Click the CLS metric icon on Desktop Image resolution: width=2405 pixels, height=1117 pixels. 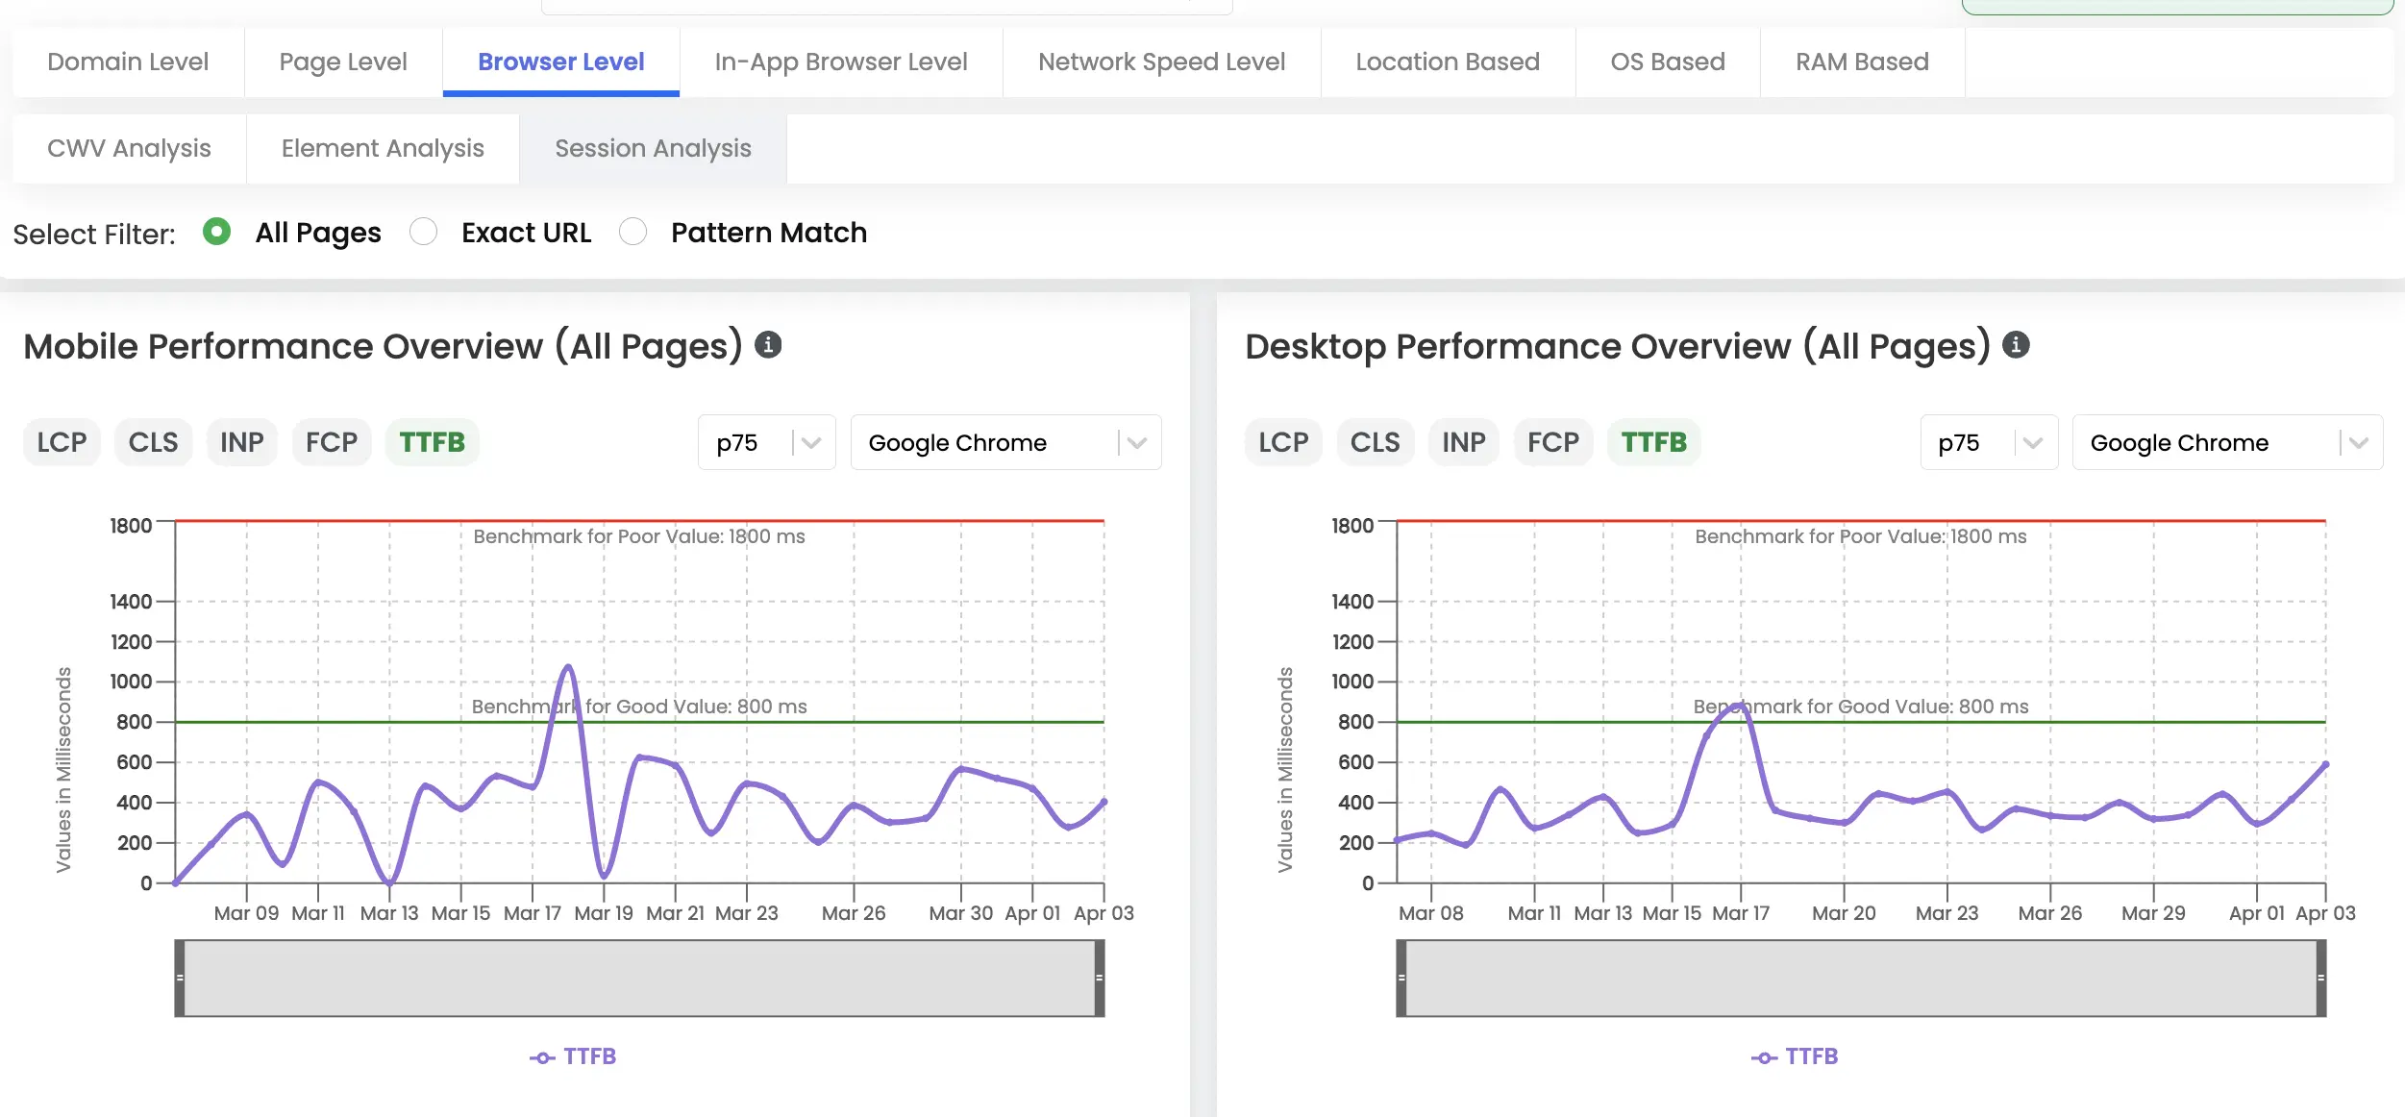(x=1373, y=442)
